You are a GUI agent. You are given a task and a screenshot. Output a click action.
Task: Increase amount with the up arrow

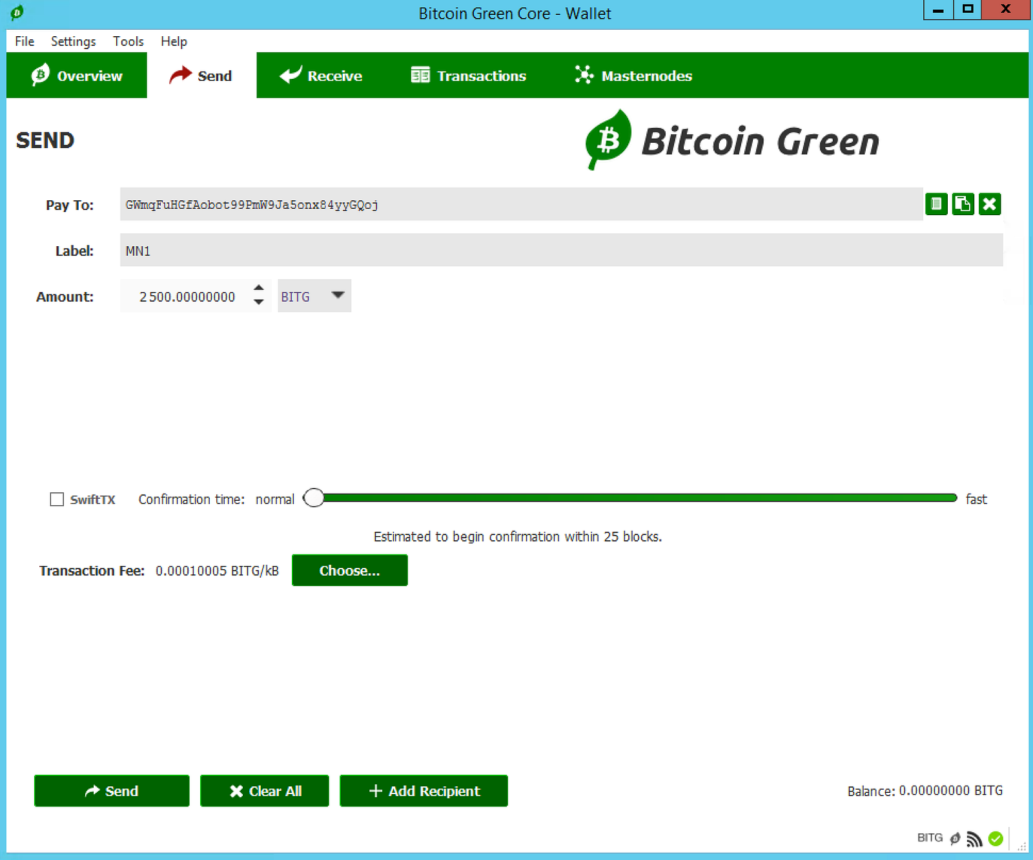pos(259,288)
